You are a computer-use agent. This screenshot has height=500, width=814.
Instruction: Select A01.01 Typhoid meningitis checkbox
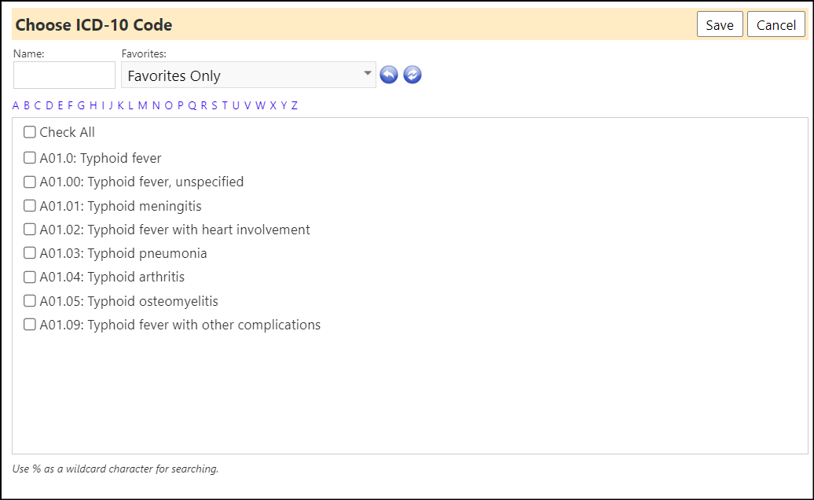point(30,206)
